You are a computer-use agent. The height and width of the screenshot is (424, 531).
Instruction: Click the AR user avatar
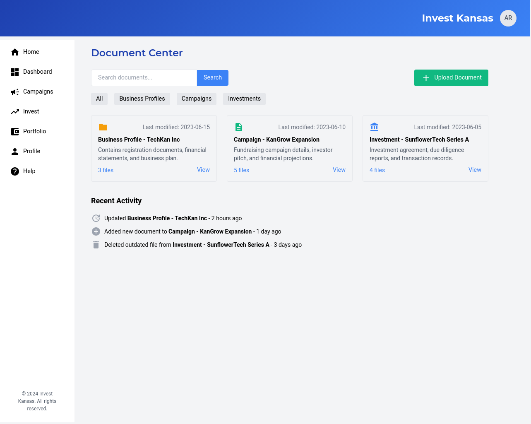(x=508, y=18)
